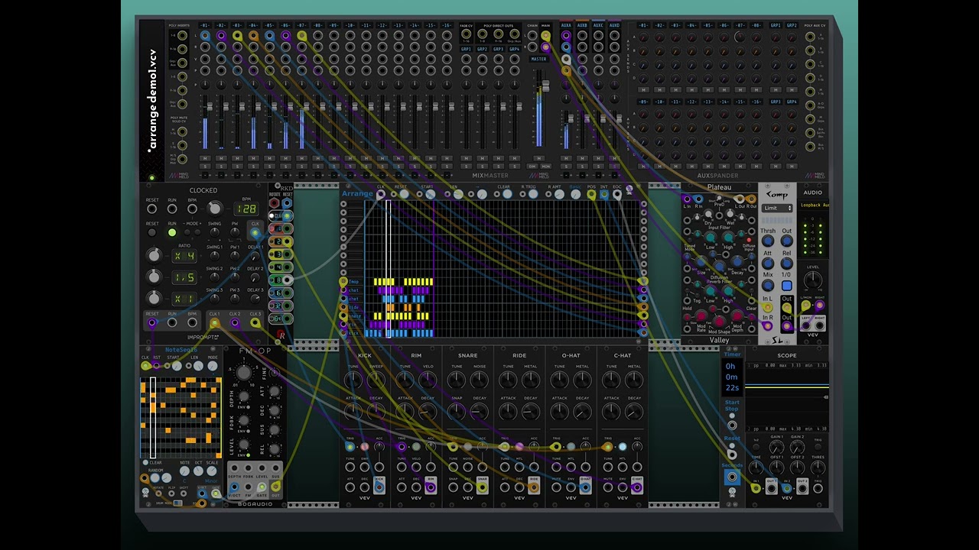Click the C-HAT output jack
The height and width of the screenshot is (550, 979).
coord(637,487)
